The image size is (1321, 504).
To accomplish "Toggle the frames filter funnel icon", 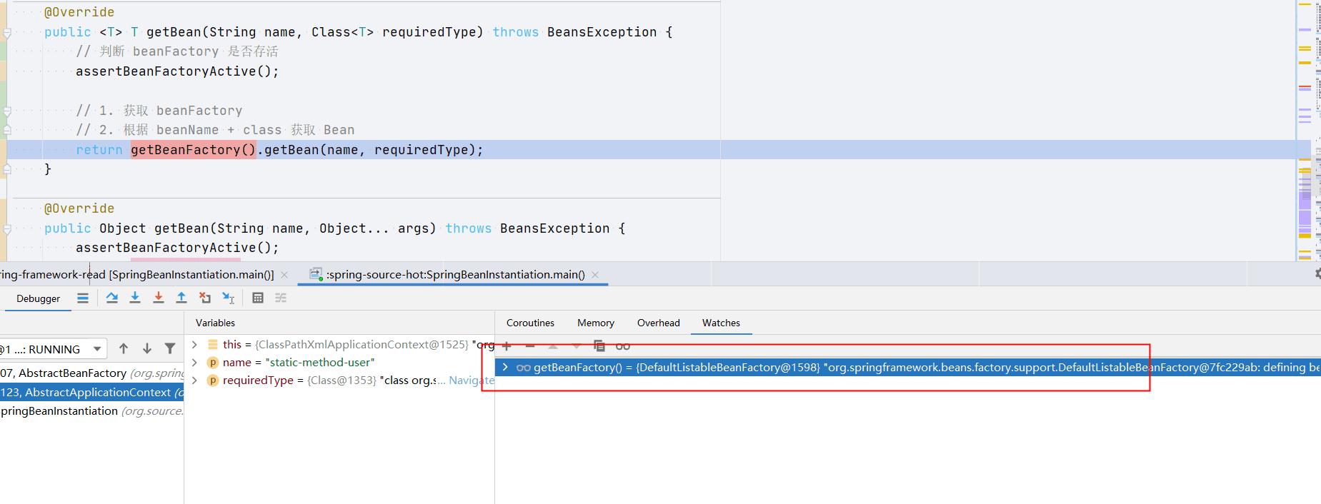I will pyautogui.click(x=170, y=348).
